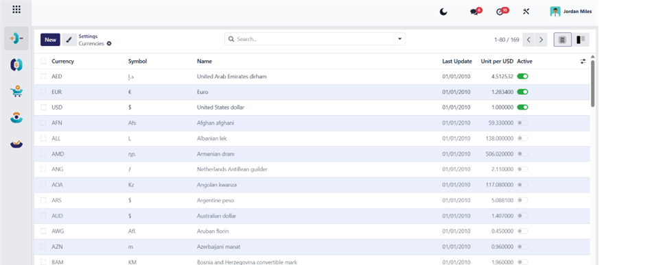This screenshot has width=652, height=265.
Task: Open the activities clock icon
Action: [500, 12]
